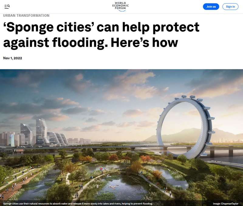Open the Urban Transformation category link
Image resolution: width=243 pixels, height=206 pixels.
(26, 15)
